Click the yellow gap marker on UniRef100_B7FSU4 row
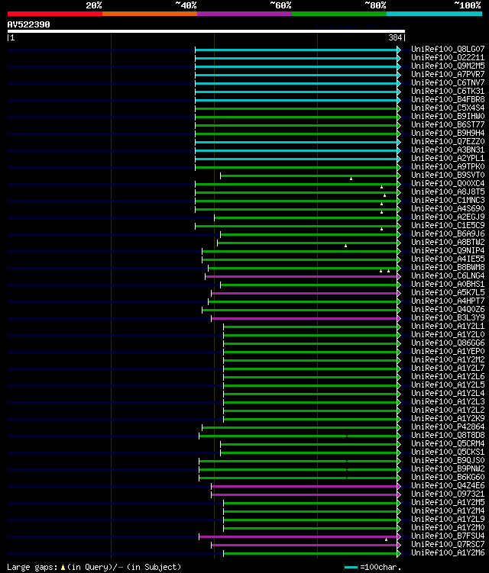489x573 pixels. [x=386, y=539]
